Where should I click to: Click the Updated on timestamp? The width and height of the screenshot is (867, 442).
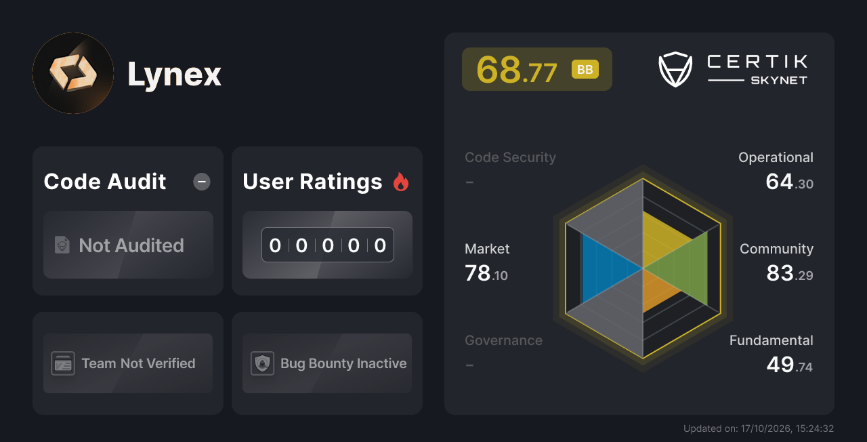coord(759,428)
